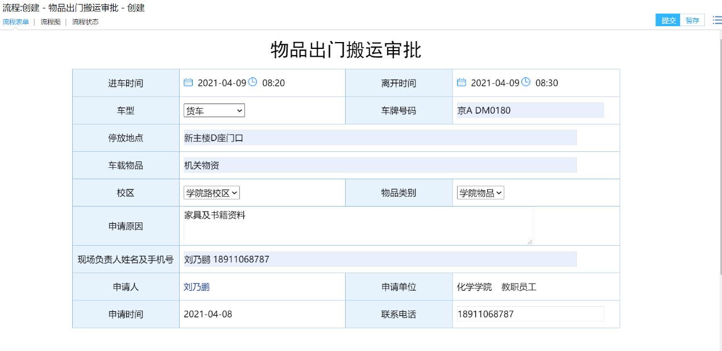722x351 pixels.
Task: Click the calendar icon for 离开时间
Action: tap(462, 82)
